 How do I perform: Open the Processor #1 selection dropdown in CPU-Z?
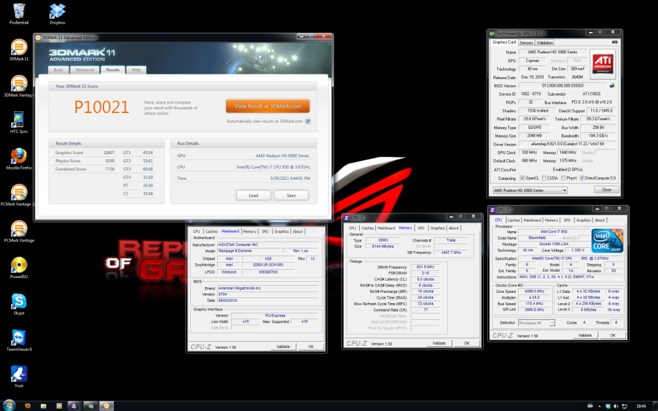click(537, 323)
